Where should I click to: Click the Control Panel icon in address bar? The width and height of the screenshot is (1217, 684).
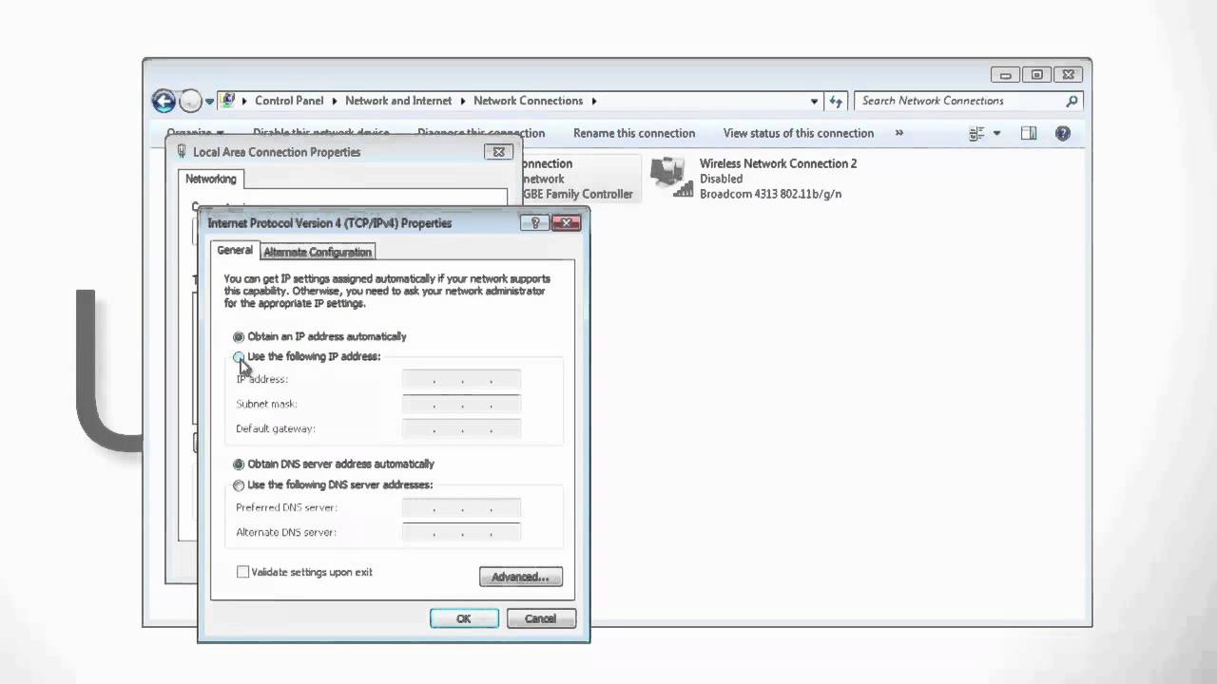click(x=227, y=101)
